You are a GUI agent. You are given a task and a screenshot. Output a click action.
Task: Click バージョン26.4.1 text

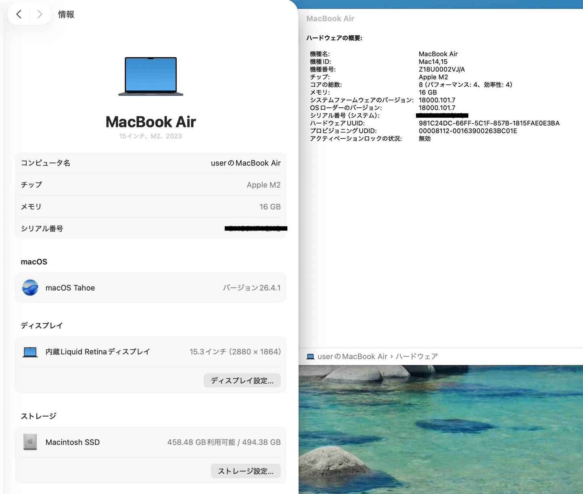point(252,288)
